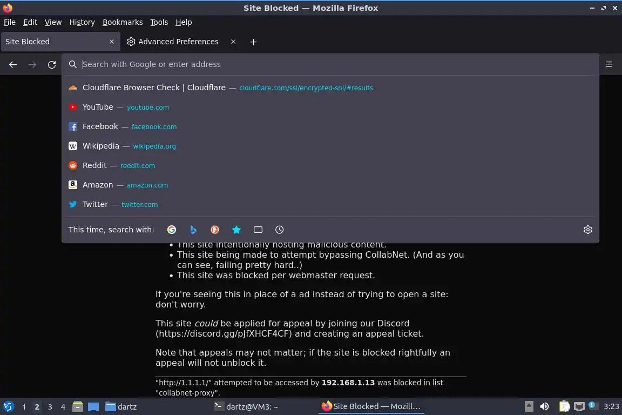This screenshot has width=622, height=415.
Task: Switch to workspace 3 in taskbar
Action: click(50, 407)
